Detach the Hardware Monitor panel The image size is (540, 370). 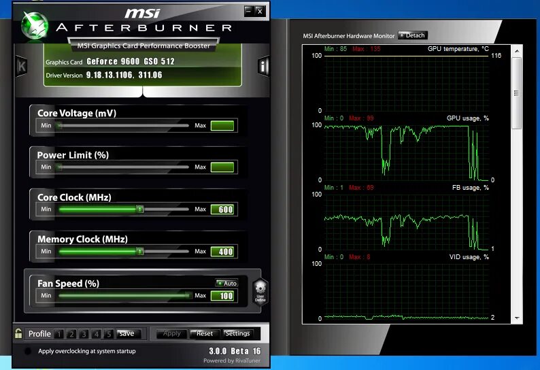[413, 35]
